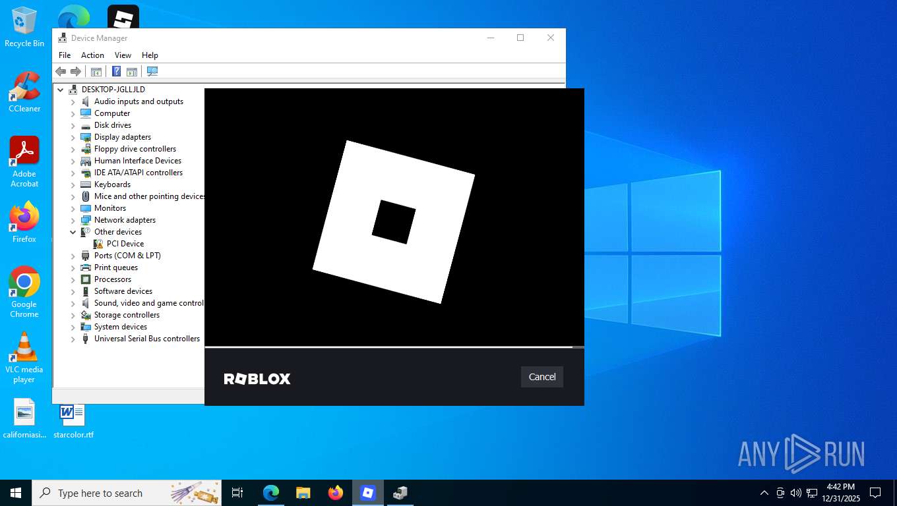
Task: Open Microsoft Edge from the taskbar
Action: click(270, 493)
